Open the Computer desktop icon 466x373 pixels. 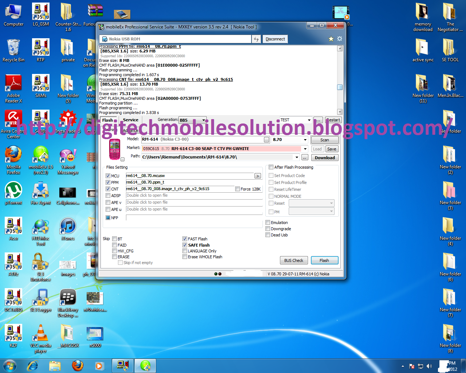13,15
